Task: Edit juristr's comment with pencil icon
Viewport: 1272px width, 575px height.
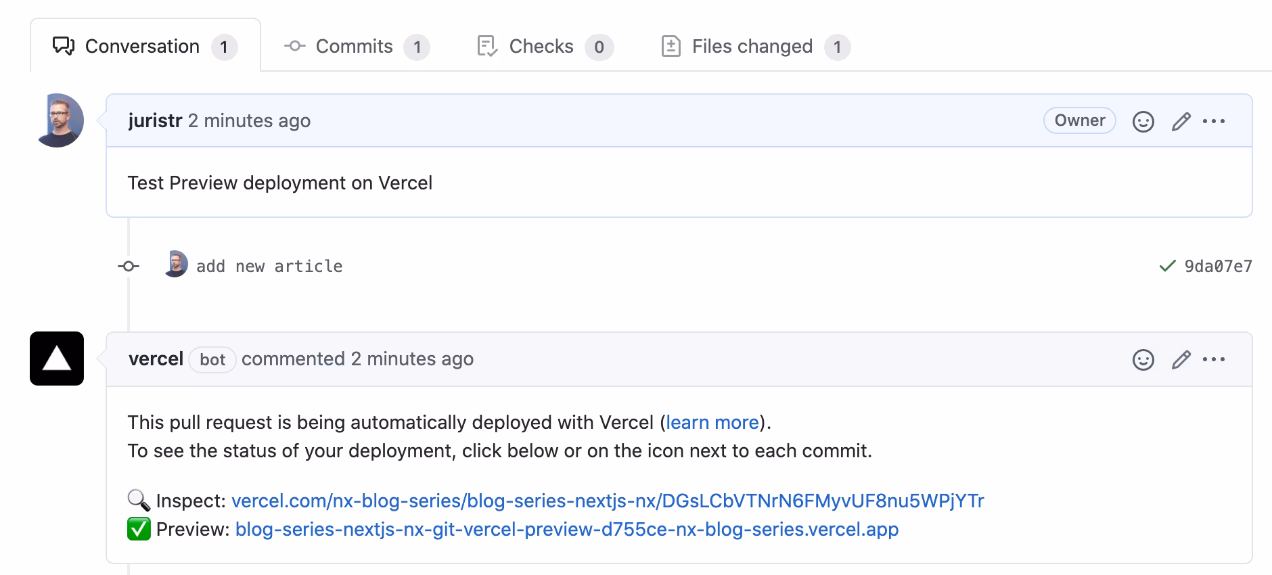Action: pyautogui.click(x=1181, y=122)
